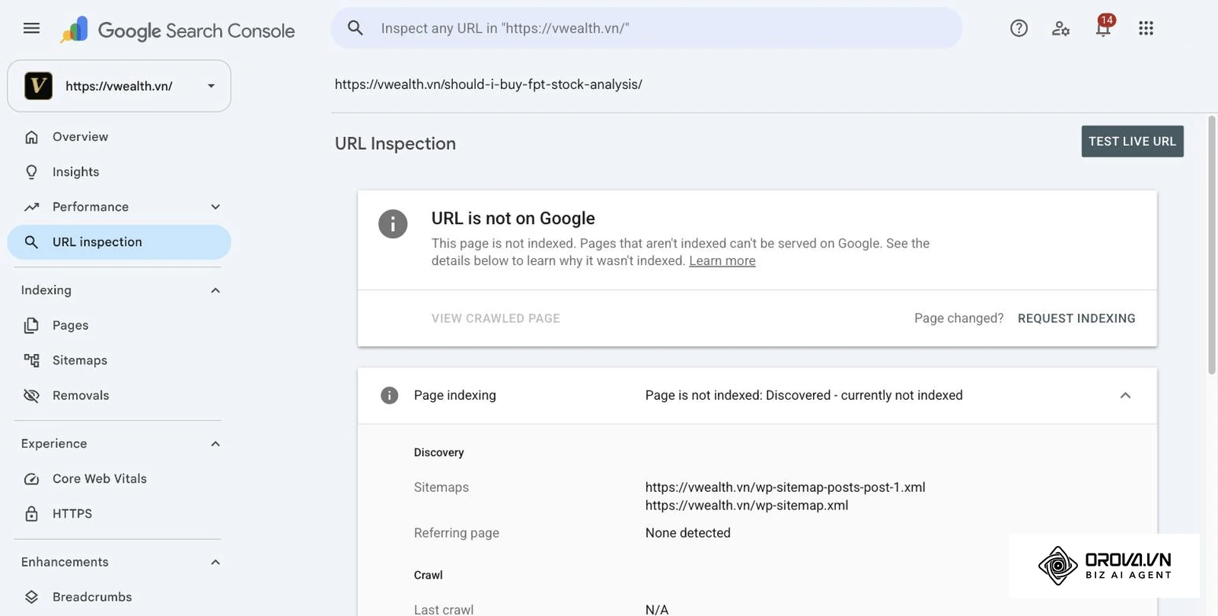Open the HTTPS report
The width and height of the screenshot is (1218, 616).
point(119,514)
